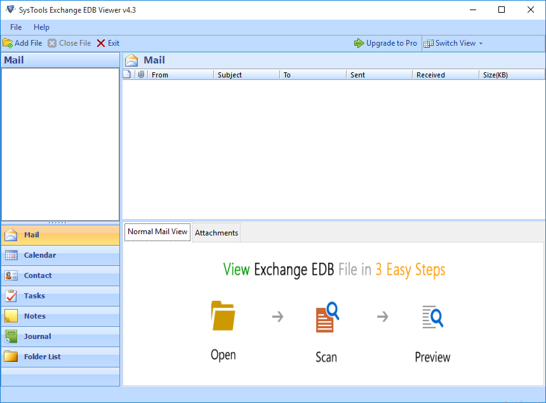
Task: Click the page icon column header
Action: click(x=127, y=74)
